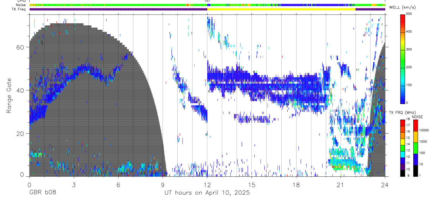Click the purple segment of TX FRQ colorbar

(403, 166)
